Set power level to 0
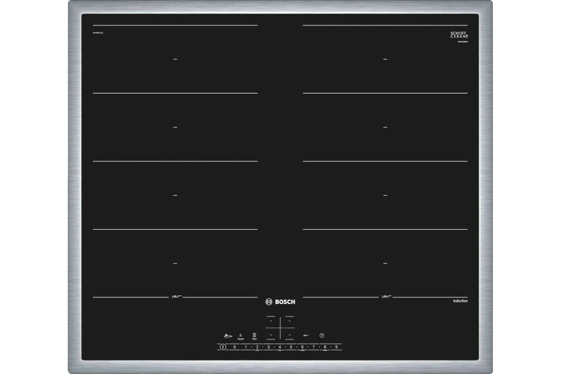 coord(234,347)
